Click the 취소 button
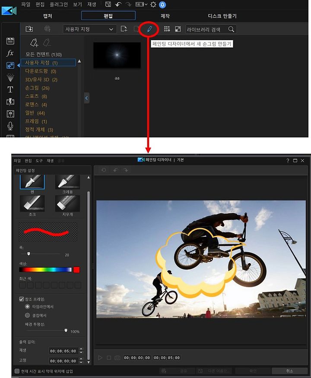The image size is (311, 378). tap(289, 371)
